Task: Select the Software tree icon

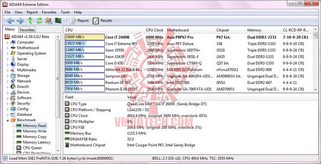Action: [x=13, y=98]
